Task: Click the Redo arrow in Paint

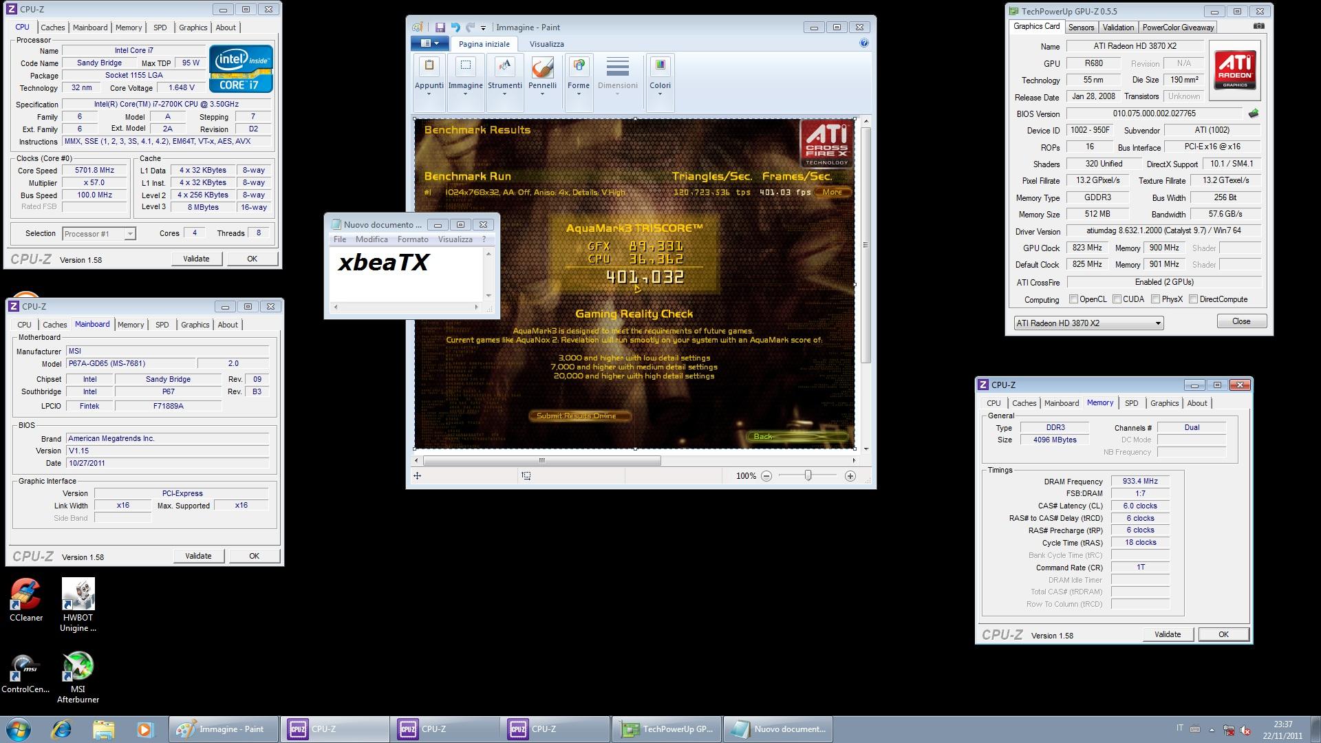Action: pos(470,28)
